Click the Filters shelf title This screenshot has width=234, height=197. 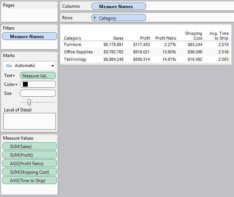[9, 28]
